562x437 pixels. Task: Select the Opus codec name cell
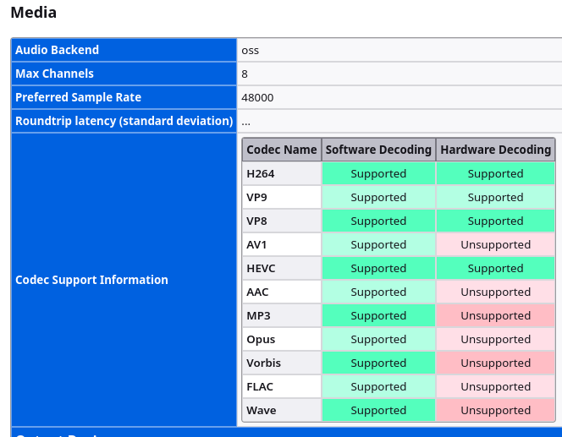point(261,339)
